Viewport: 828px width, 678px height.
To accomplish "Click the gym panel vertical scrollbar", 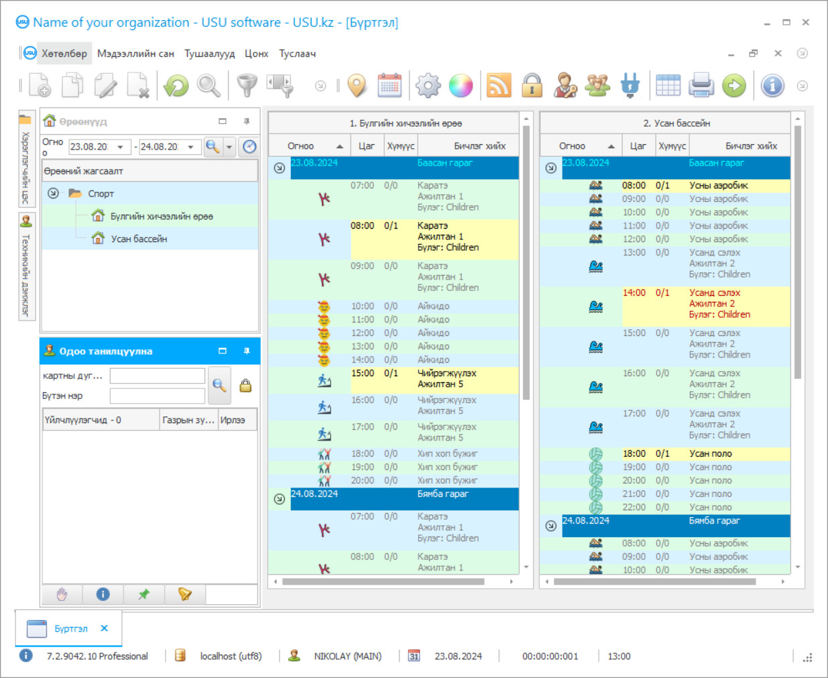I will [x=526, y=262].
